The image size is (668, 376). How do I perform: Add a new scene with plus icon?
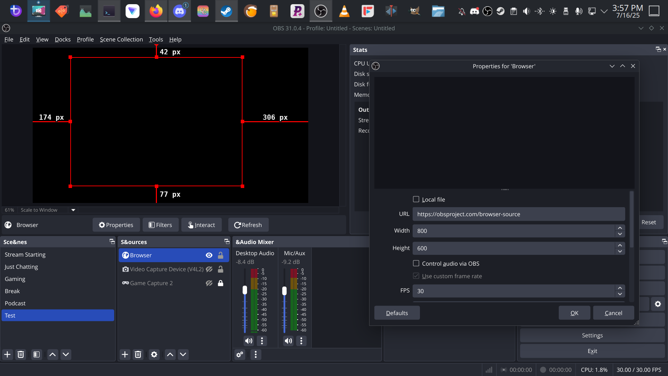pos(7,354)
